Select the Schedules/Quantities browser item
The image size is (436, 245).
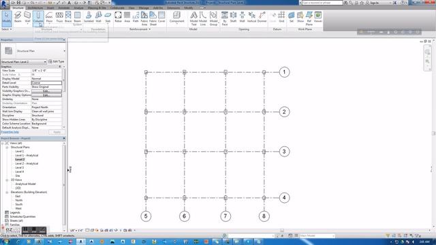(x=22, y=216)
